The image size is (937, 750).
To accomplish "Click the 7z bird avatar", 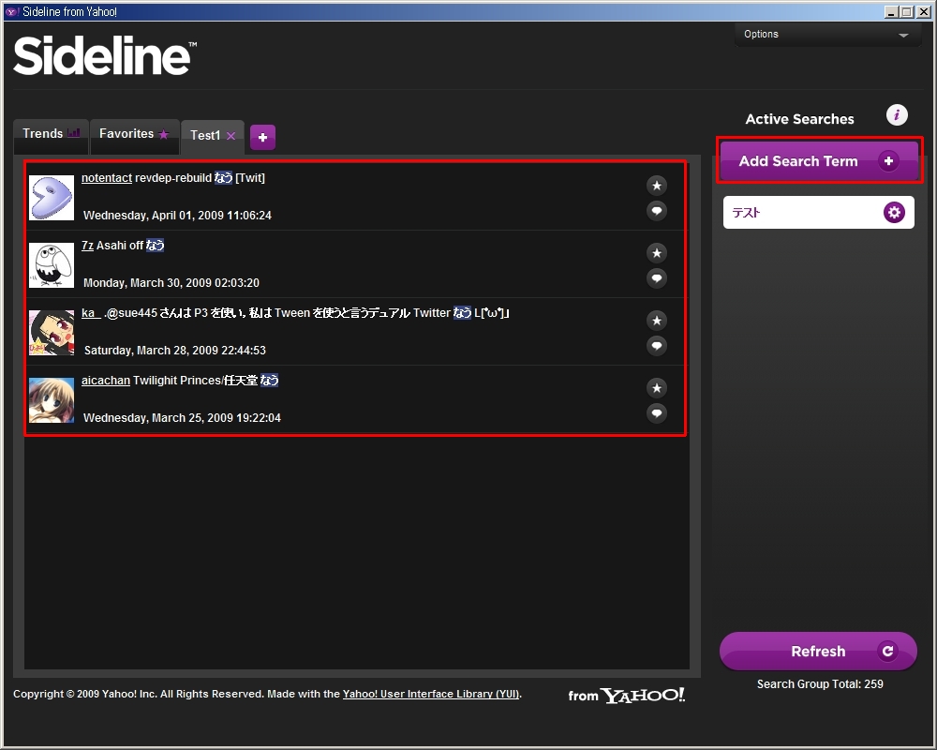I will click(52, 265).
